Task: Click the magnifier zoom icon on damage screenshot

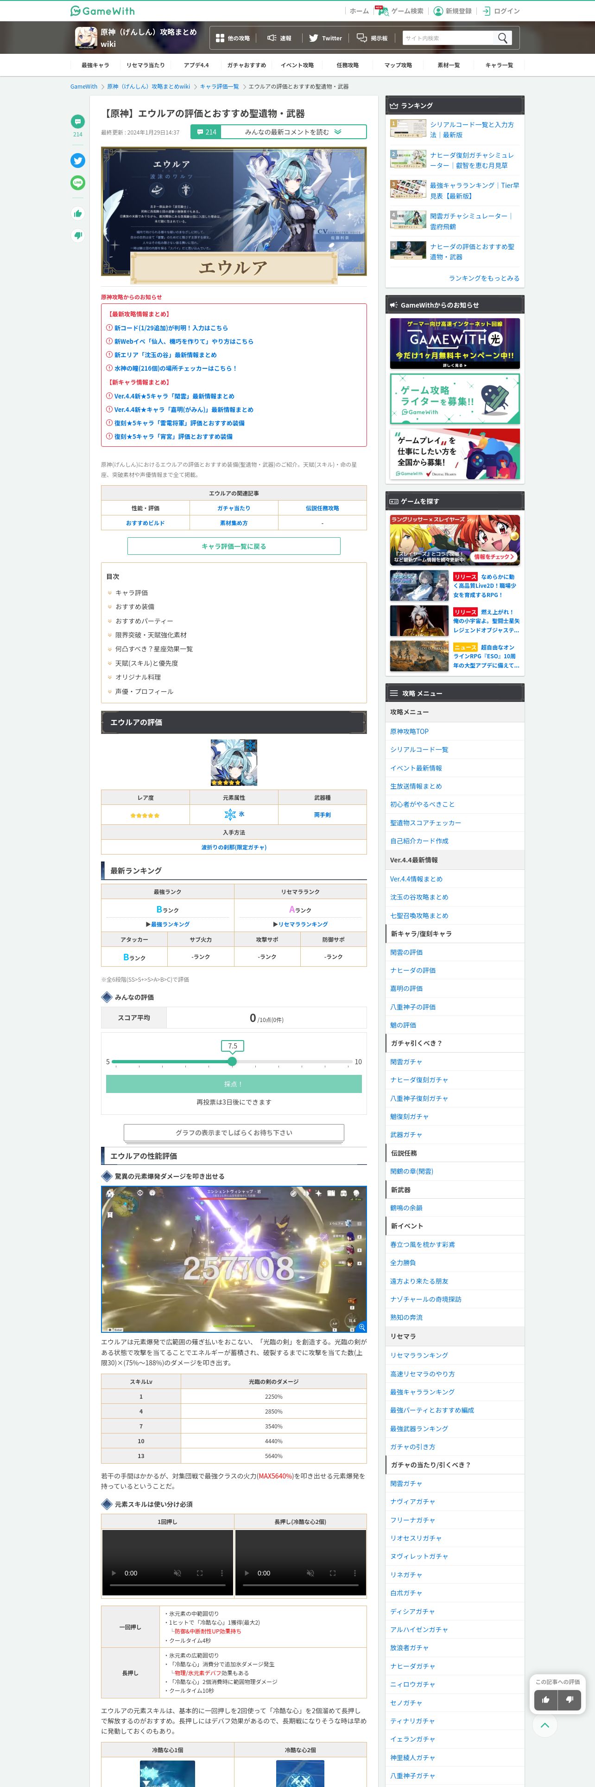Action: [361, 1326]
